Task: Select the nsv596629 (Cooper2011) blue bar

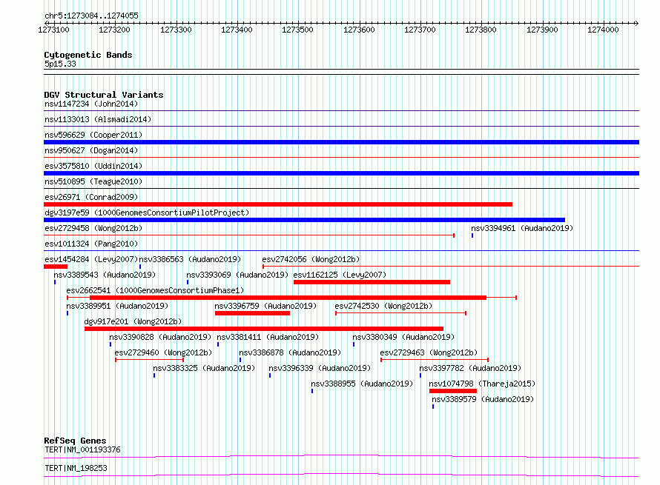Action: [341, 142]
